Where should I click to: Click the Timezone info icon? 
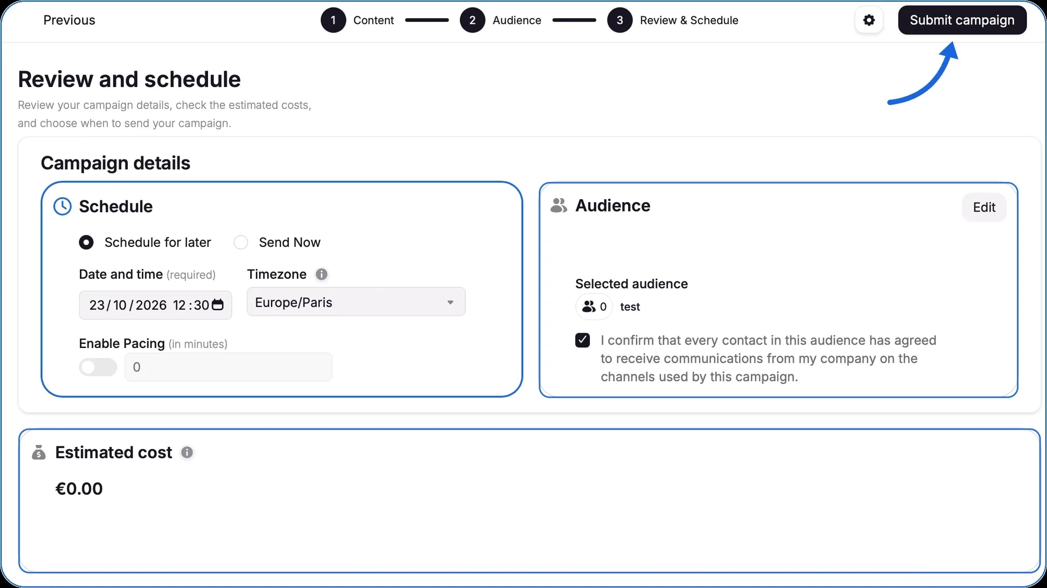pyautogui.click(x=322, y=274)
